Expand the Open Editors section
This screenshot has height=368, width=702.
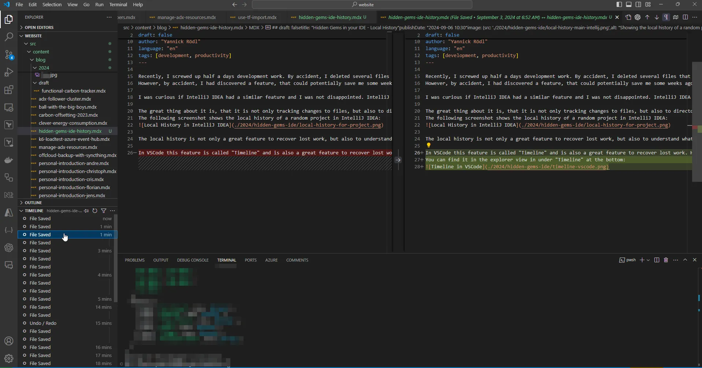point(67,27)
